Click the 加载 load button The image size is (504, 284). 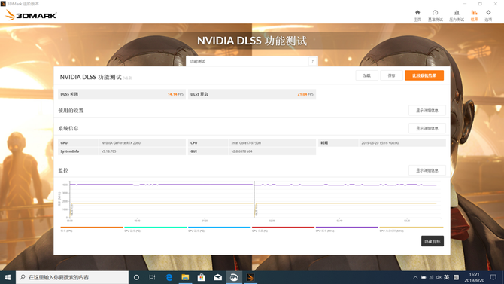(367, 75)
